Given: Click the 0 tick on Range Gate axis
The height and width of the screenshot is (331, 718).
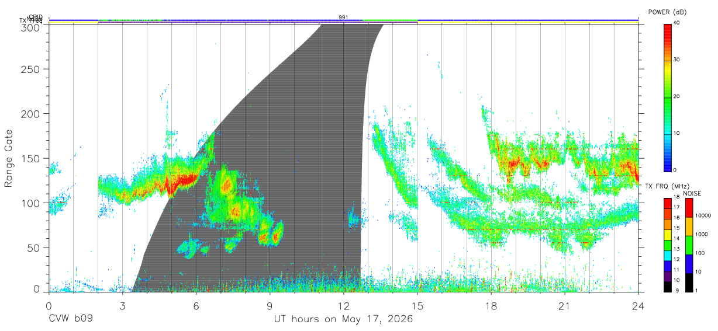Looking at the screenshot, I should 37,288.
